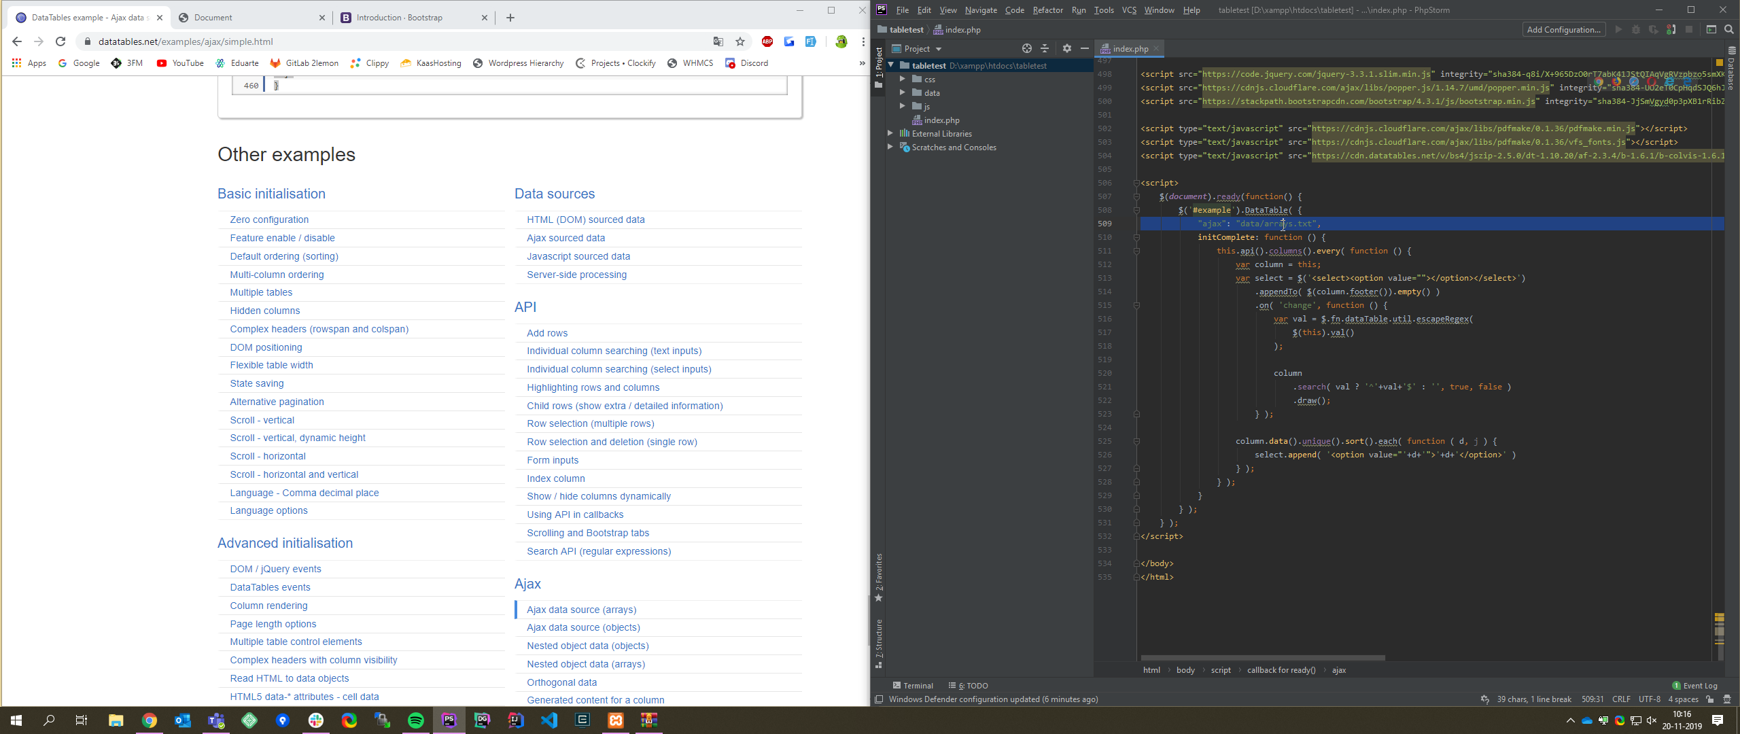Open Spotify from the Windows taskbar
Viewport: 1740px width, 734px height.
pos(416,720)
